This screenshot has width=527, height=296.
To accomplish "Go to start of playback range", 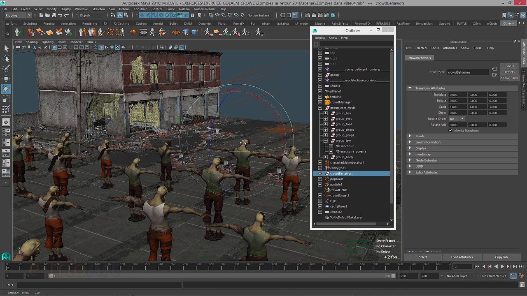I will 478,267.
